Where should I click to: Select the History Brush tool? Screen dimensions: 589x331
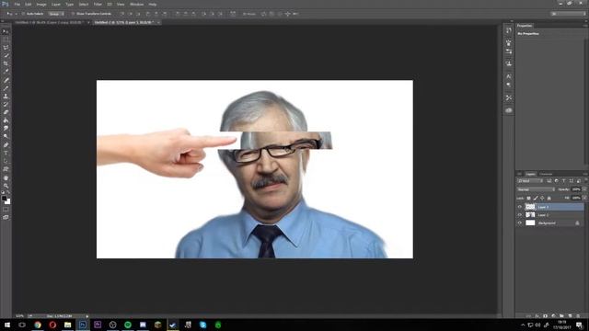pos(6,104)
